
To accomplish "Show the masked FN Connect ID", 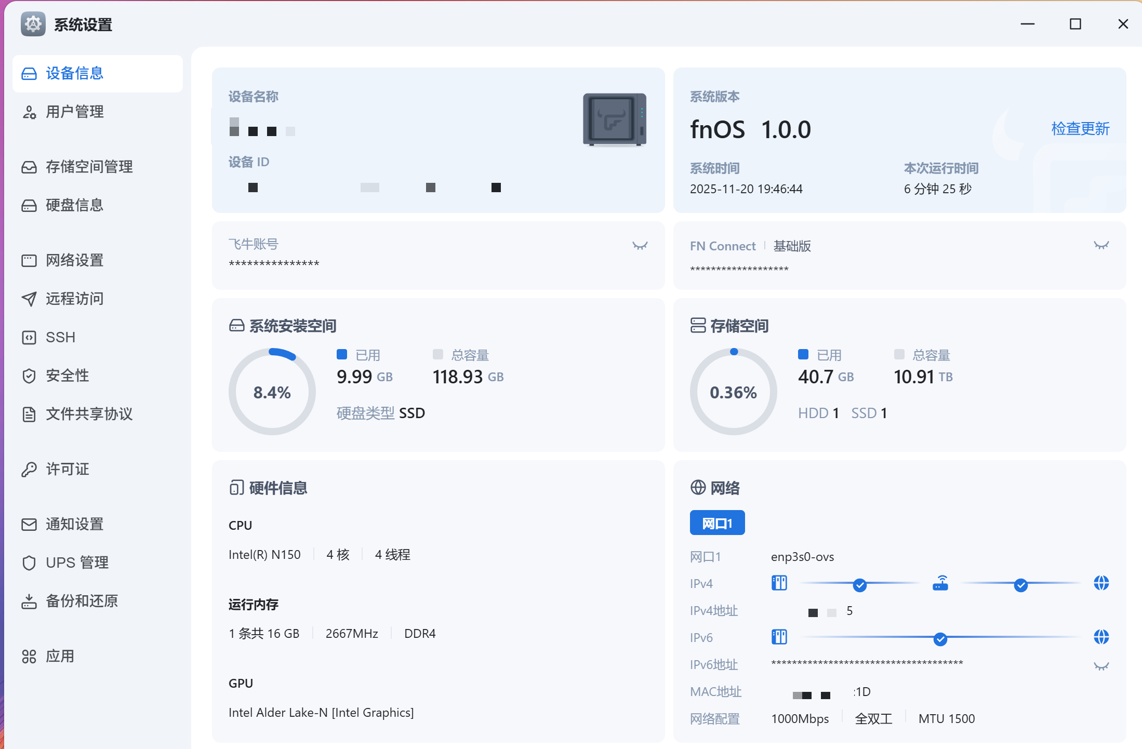I will pyautogui.click(x=1101, y=245).
